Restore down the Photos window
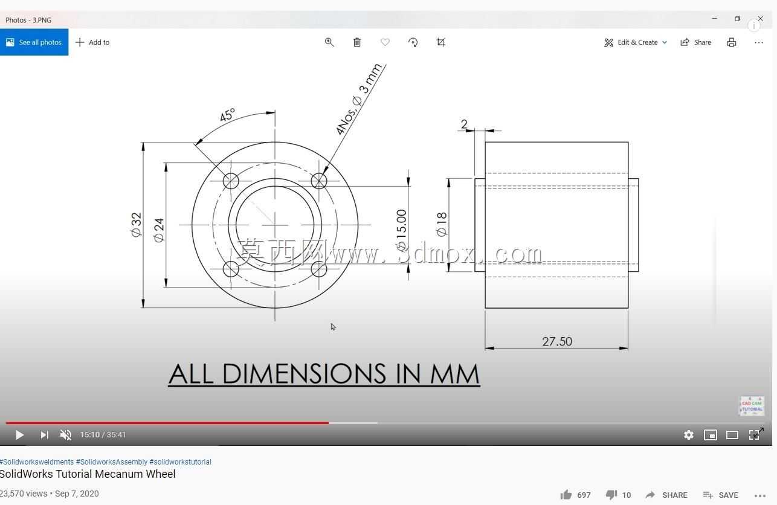Viewport: 777px width, 505px height. pos(737,19)
